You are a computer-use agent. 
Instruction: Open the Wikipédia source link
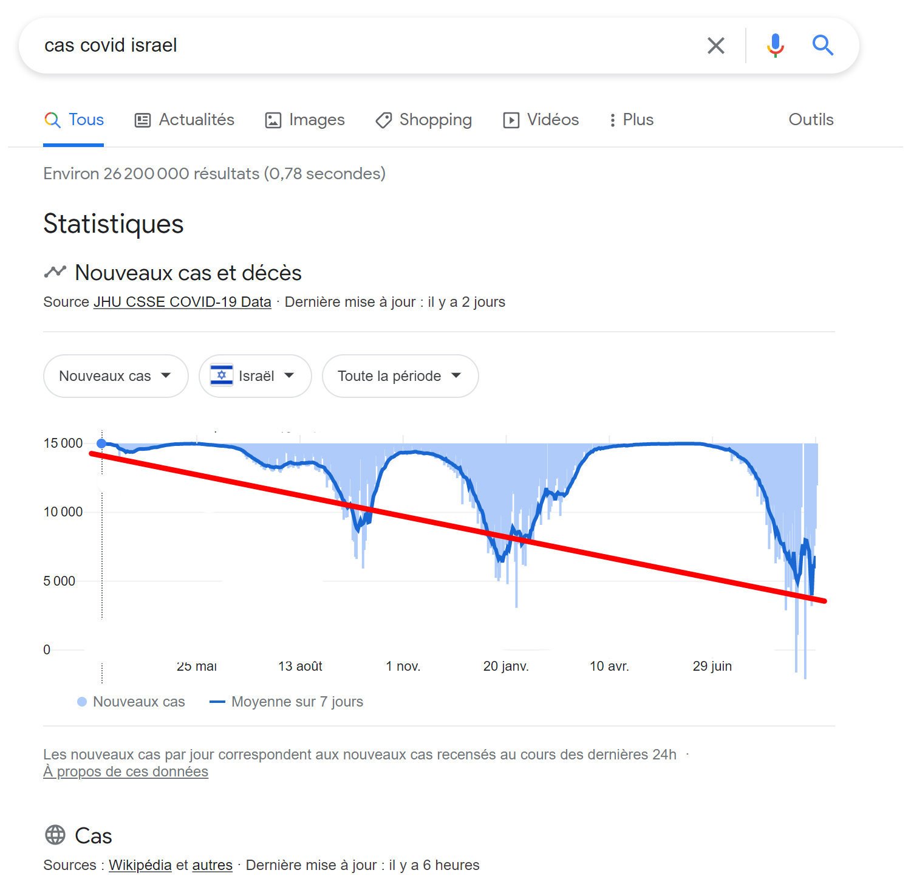pyautogui.click(x=140, y=865)
